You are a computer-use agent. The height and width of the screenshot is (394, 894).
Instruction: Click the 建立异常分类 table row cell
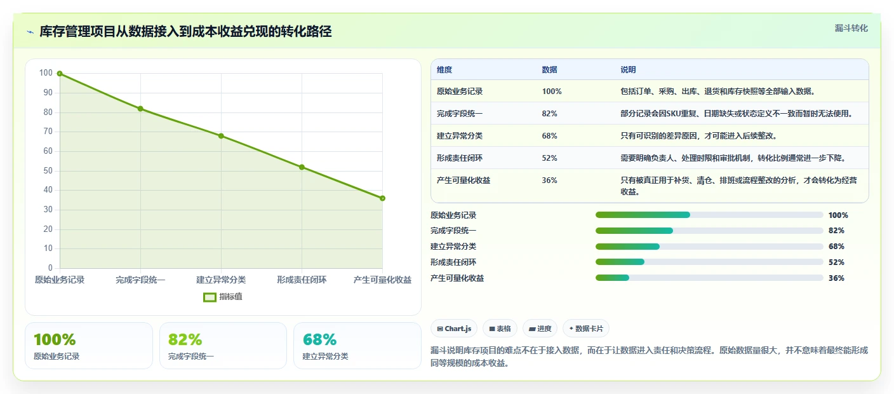point(460,136)
